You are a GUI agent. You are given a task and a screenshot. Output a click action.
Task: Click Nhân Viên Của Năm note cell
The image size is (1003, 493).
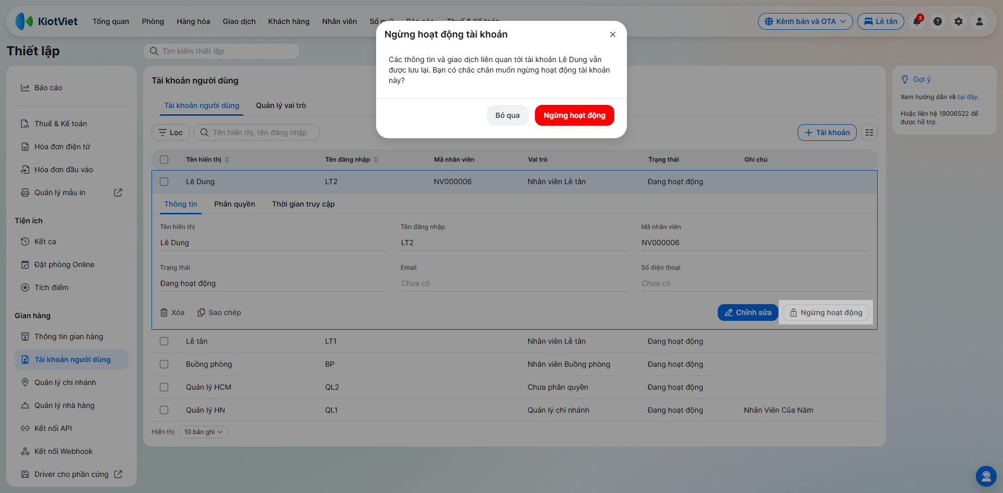click(778, 410)
